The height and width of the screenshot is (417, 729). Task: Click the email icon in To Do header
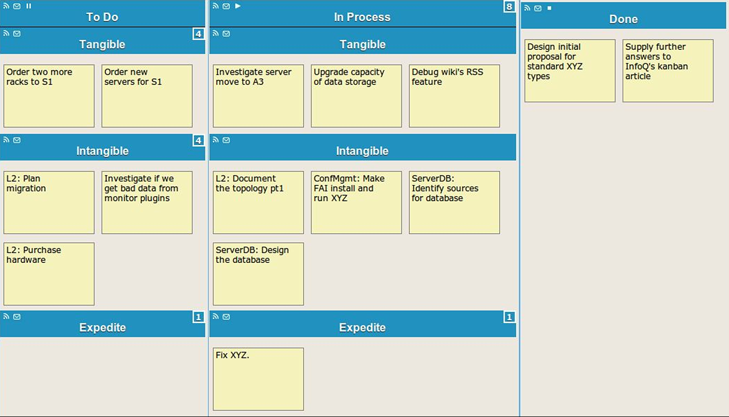click(x=17, y=6)
